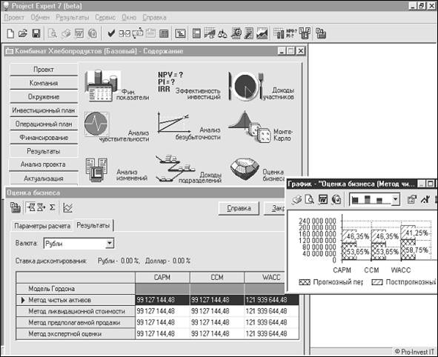
Task: Expand the Валюта dropdown showing Рубли
Action: 110,244
